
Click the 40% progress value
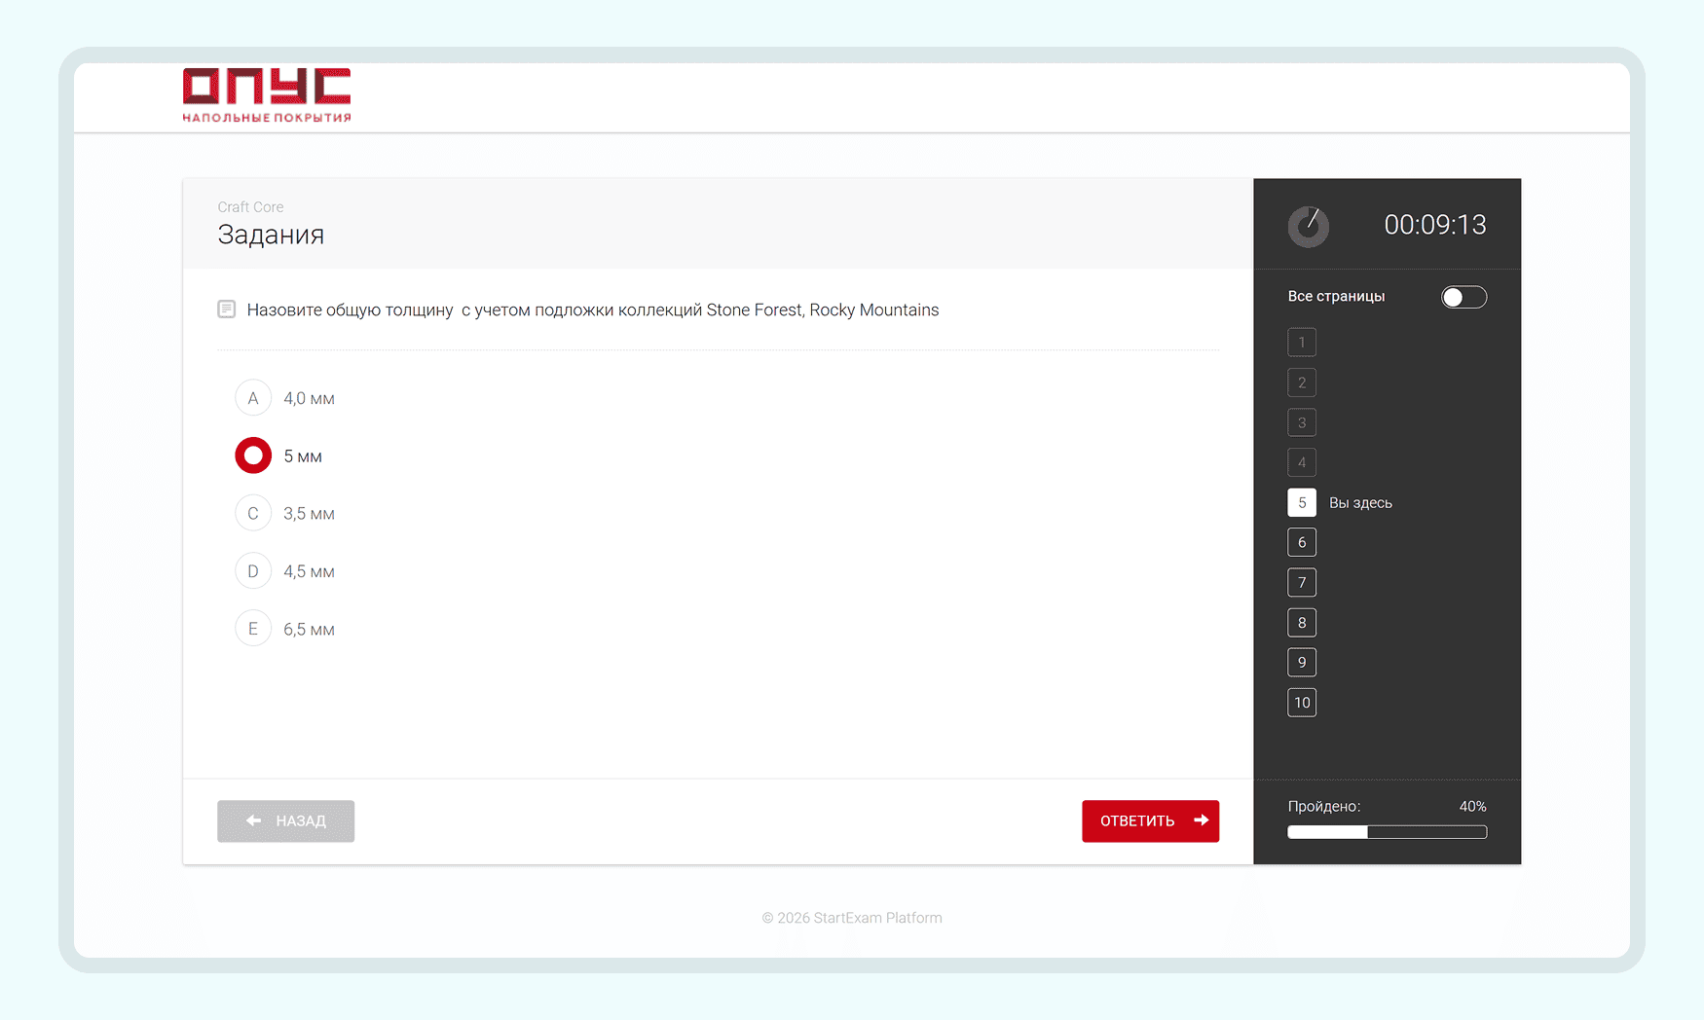click(x=1472, y=806)
